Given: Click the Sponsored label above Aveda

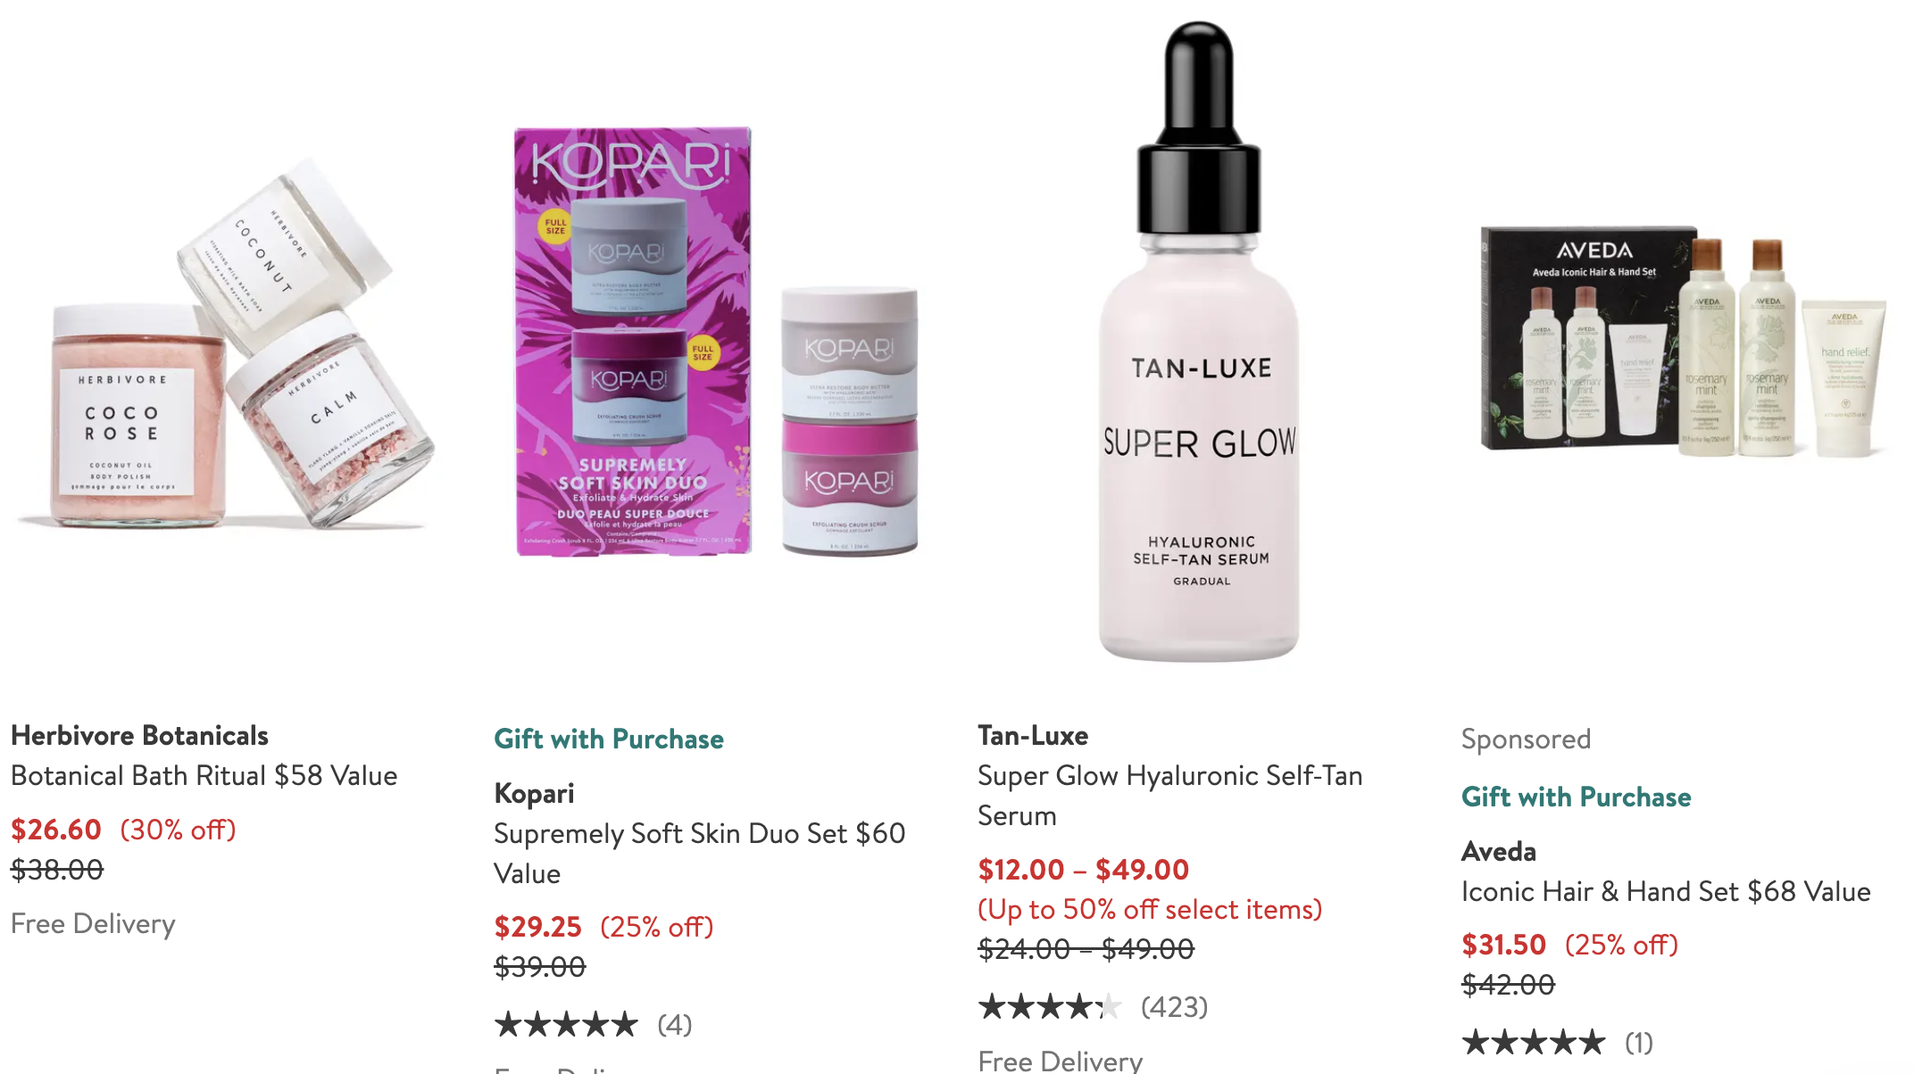Looking at the screenshot, I should click(1526, 739).
